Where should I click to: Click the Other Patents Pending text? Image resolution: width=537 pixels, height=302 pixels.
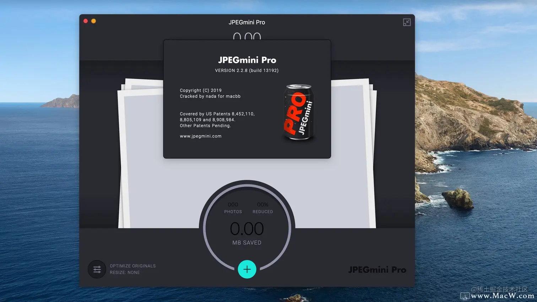205,126
